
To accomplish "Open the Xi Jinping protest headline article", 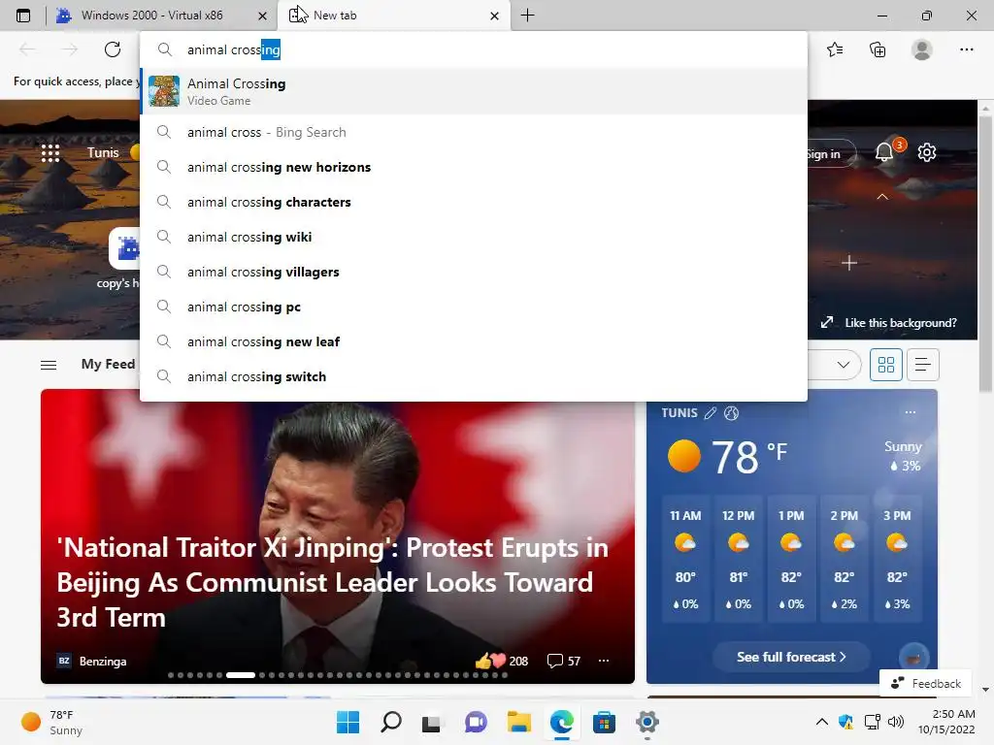I will pyautogui.click(x=332, y=582).
